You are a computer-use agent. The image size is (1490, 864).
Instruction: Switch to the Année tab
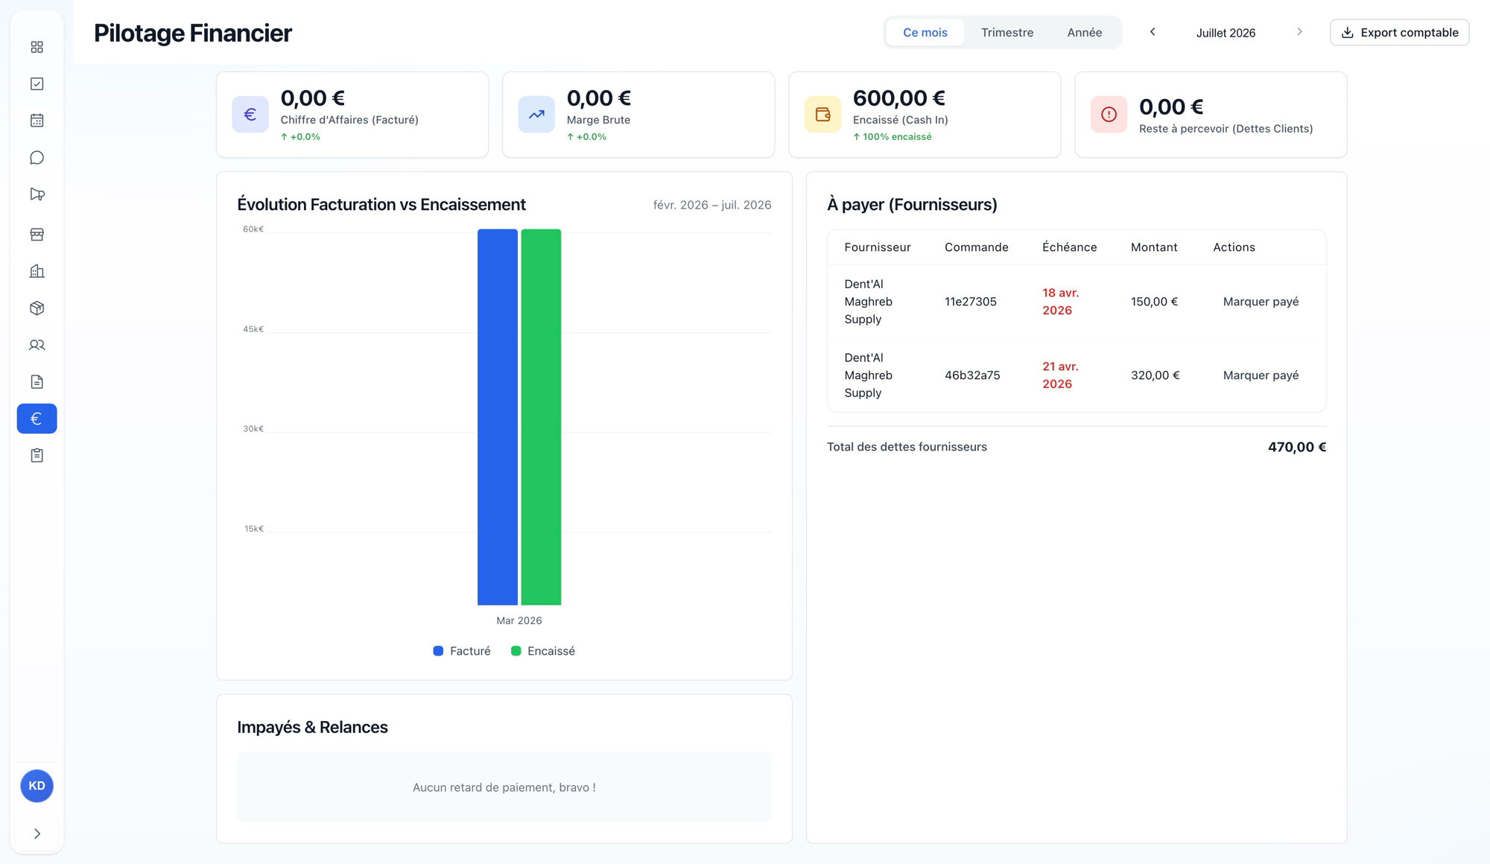pos(1084,32)
